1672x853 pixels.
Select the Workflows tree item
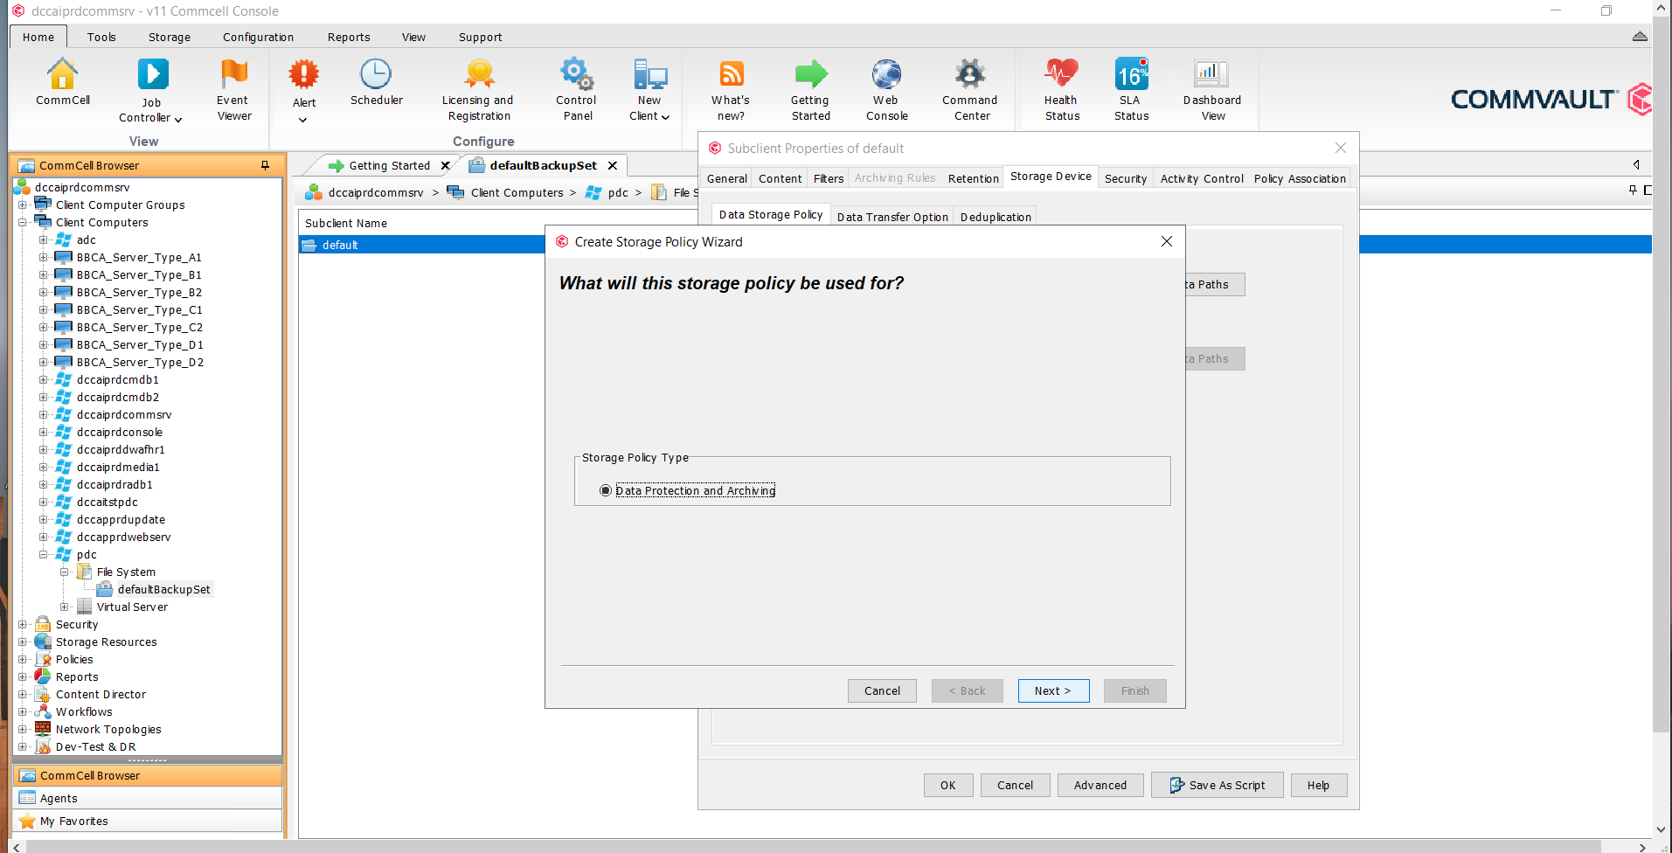84,712
